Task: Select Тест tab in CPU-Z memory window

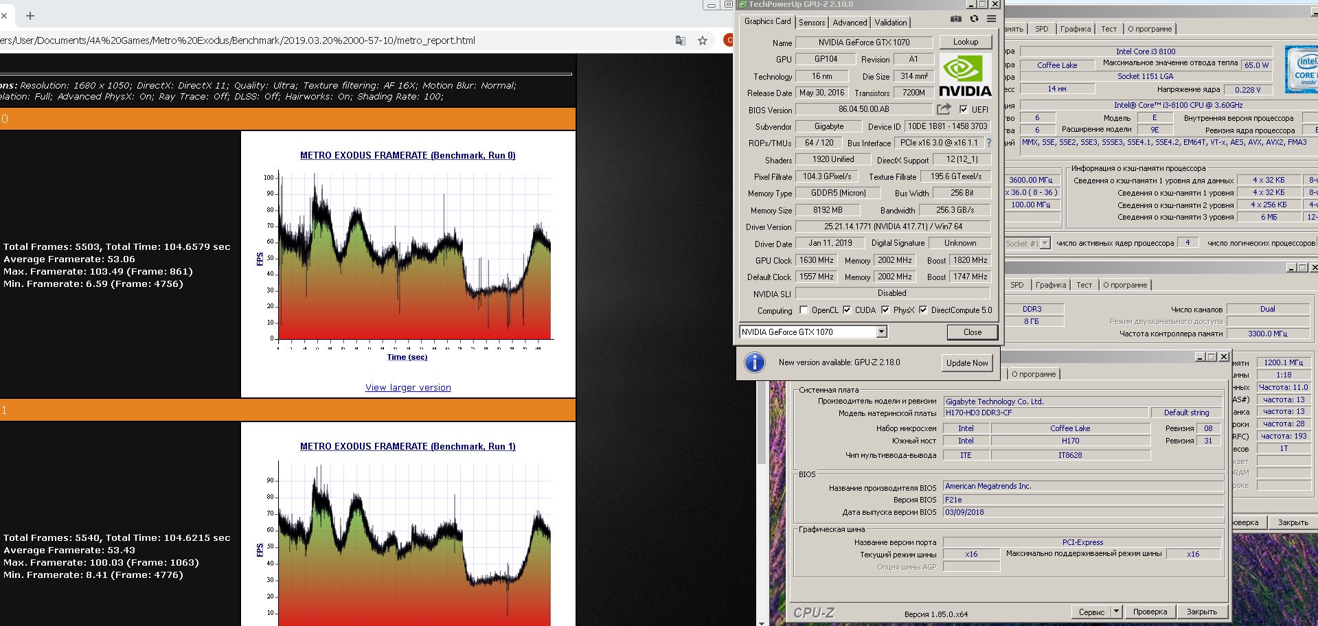Action: (1084, 285)
